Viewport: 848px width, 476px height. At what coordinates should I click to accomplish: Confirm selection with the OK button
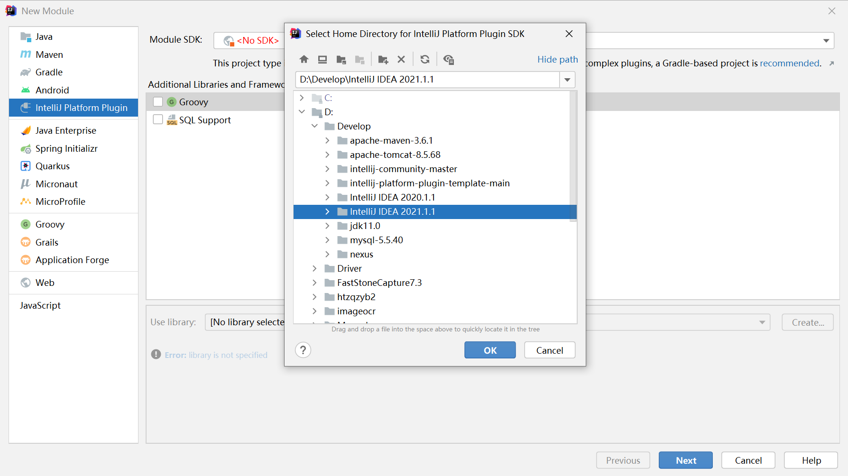coord(490,350)
